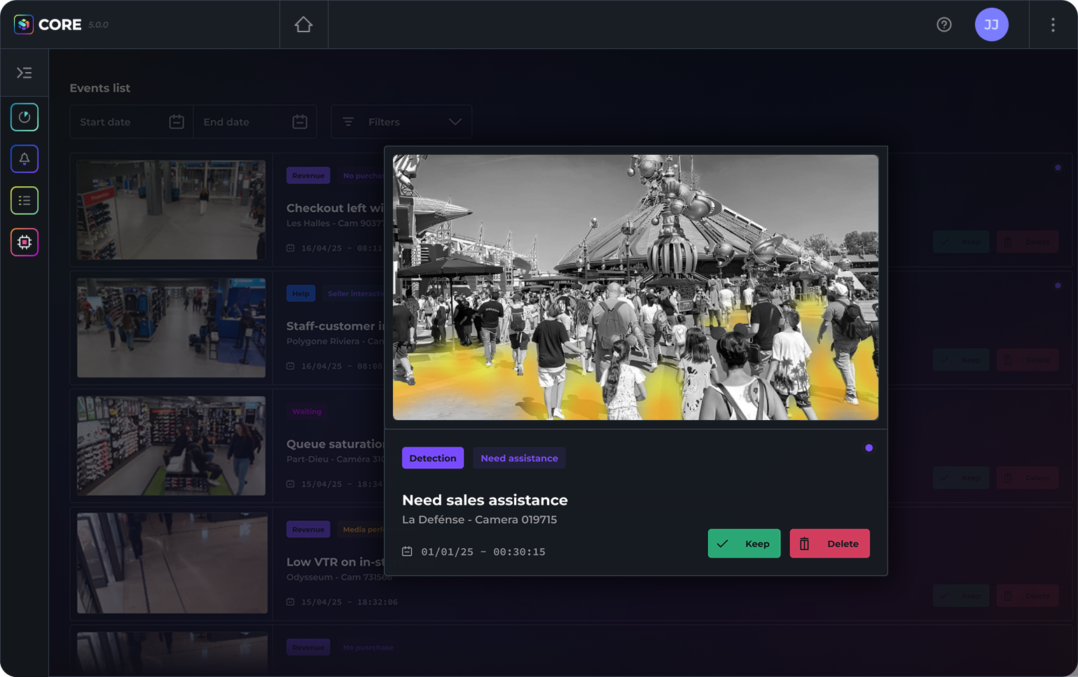
Task: Toggle the purple unread dot in the modal
Action: pyautogui.click(x=869, y=447)
